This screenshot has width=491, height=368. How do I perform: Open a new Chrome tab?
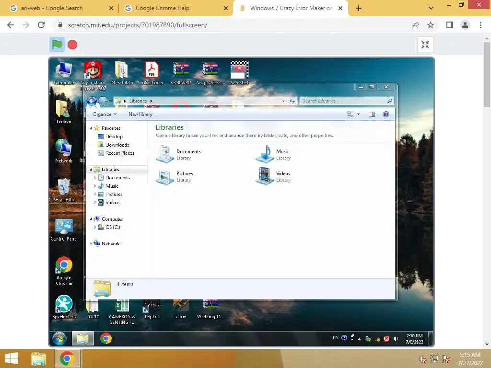pos(359,8)
